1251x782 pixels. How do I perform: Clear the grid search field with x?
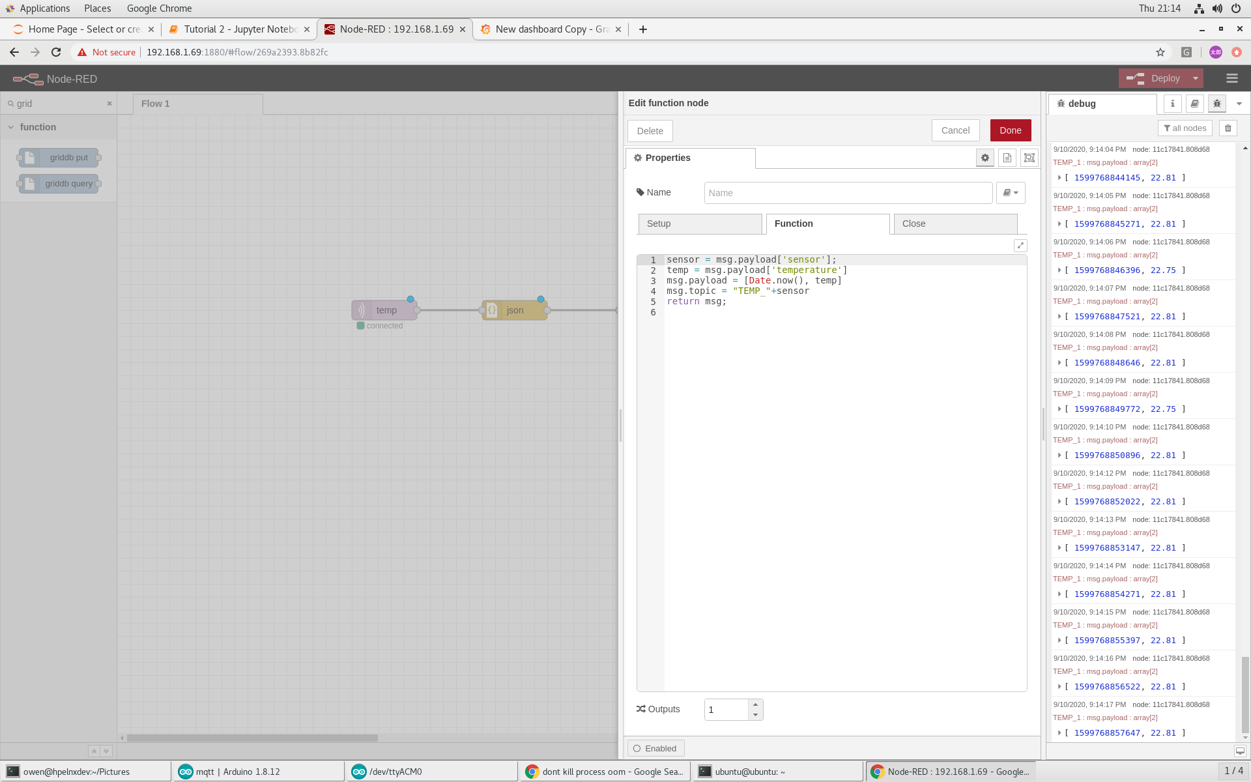pyautogui.click(x=109, y=103)
